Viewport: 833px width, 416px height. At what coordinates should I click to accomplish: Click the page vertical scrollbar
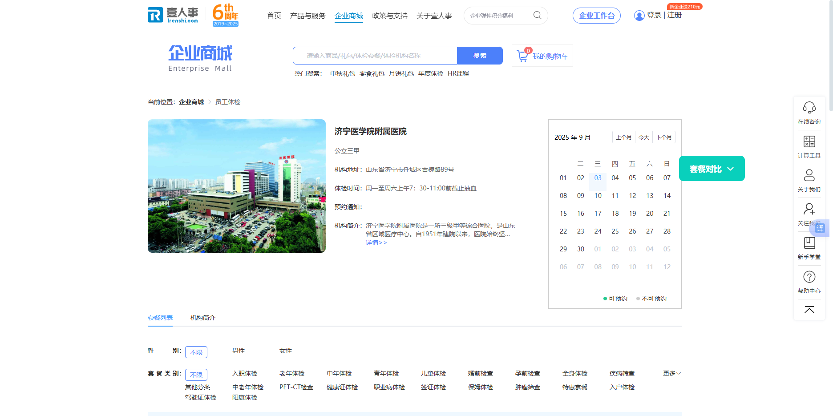pyautogui.click(x=831, y=56)
